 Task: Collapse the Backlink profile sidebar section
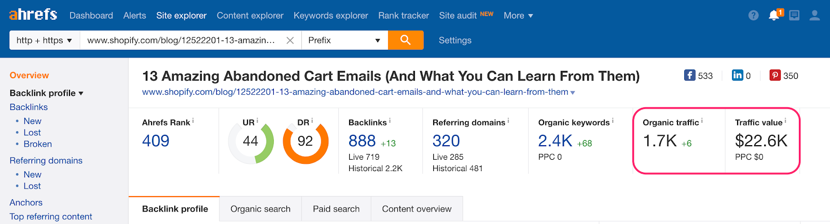(81, 93)
